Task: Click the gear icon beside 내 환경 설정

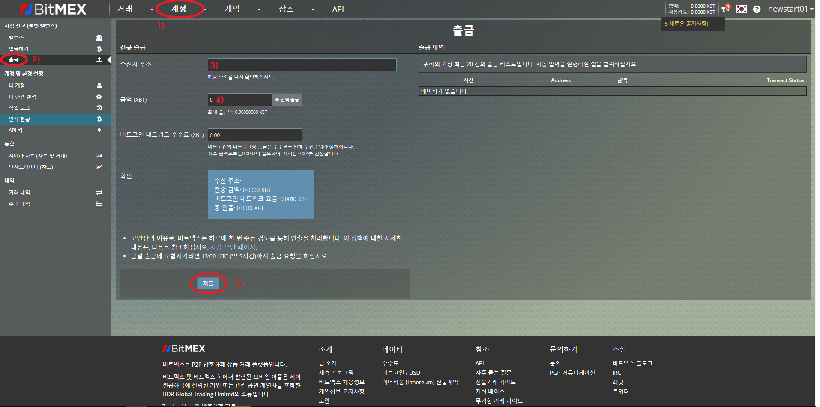Action: 99,97
